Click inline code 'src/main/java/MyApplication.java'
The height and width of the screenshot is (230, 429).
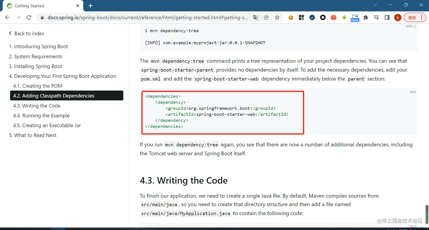(x=186, y=213)
